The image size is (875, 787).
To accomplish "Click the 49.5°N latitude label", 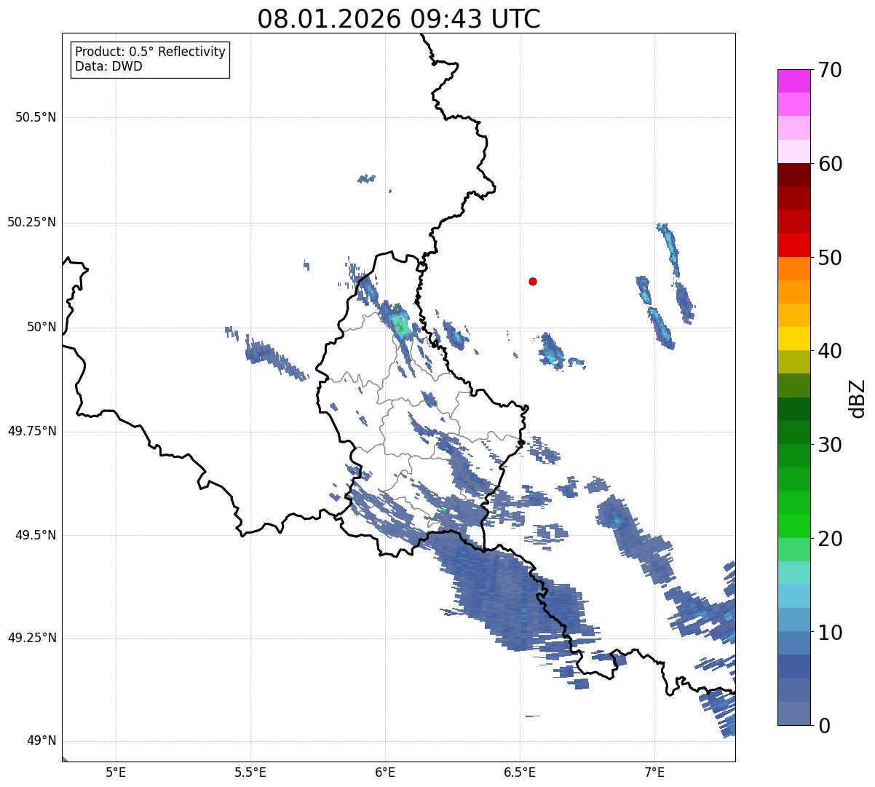I will 36,536.
